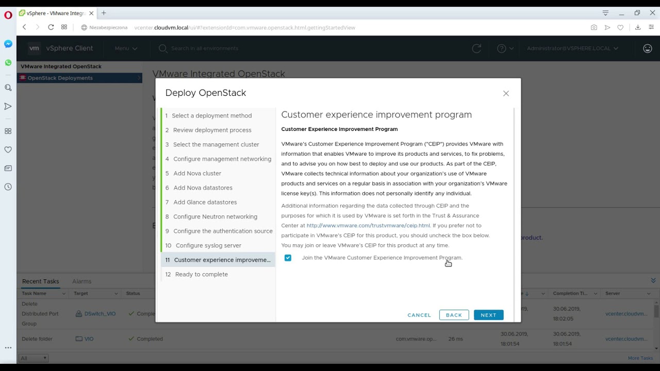The width and height of the screenshot is (660, 371).
Task: Open news icon in Opera sidebar
Action: 8,168
